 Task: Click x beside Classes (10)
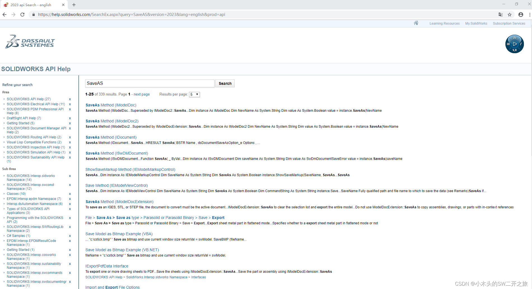point(70,194)
